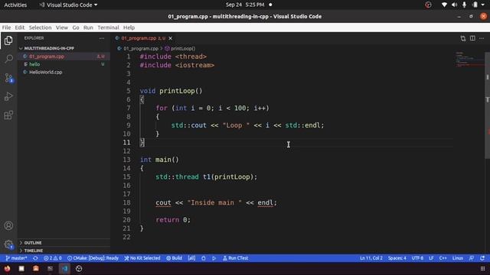The image size is (490, 275).
Task: Switch to Visual Studio Code in taskbar
Action: [x=64, y=268]
